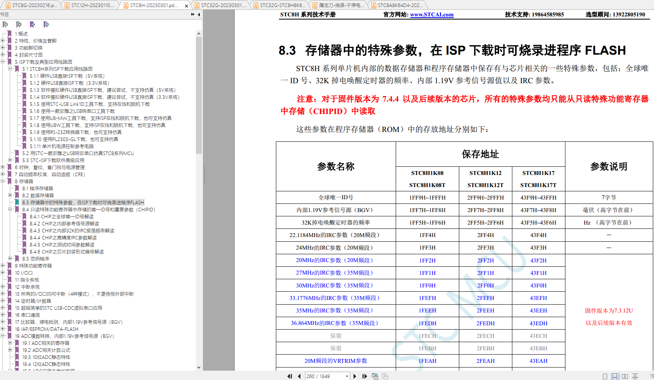Open bookmark 5.1.11 单片机电源控制参考电路
Screen dimensions: 654x380
tap(62, 146)
